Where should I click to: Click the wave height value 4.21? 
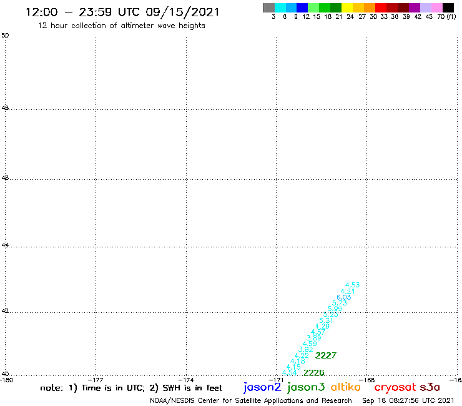(348, 291)
